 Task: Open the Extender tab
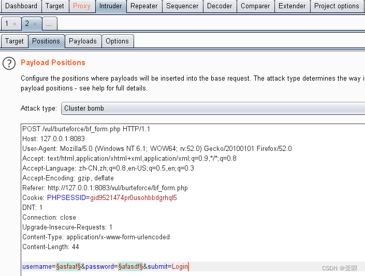click(292, 6)
